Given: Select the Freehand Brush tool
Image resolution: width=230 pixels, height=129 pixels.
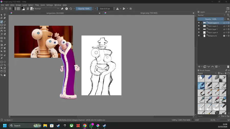Looking at the screenshot, I should (2, 22).
